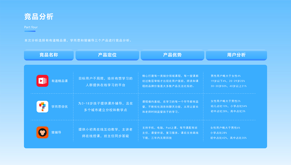Click text 初中占比42%，高中占比30%
This screenshot has width=291, height=165.
[229, 138]
